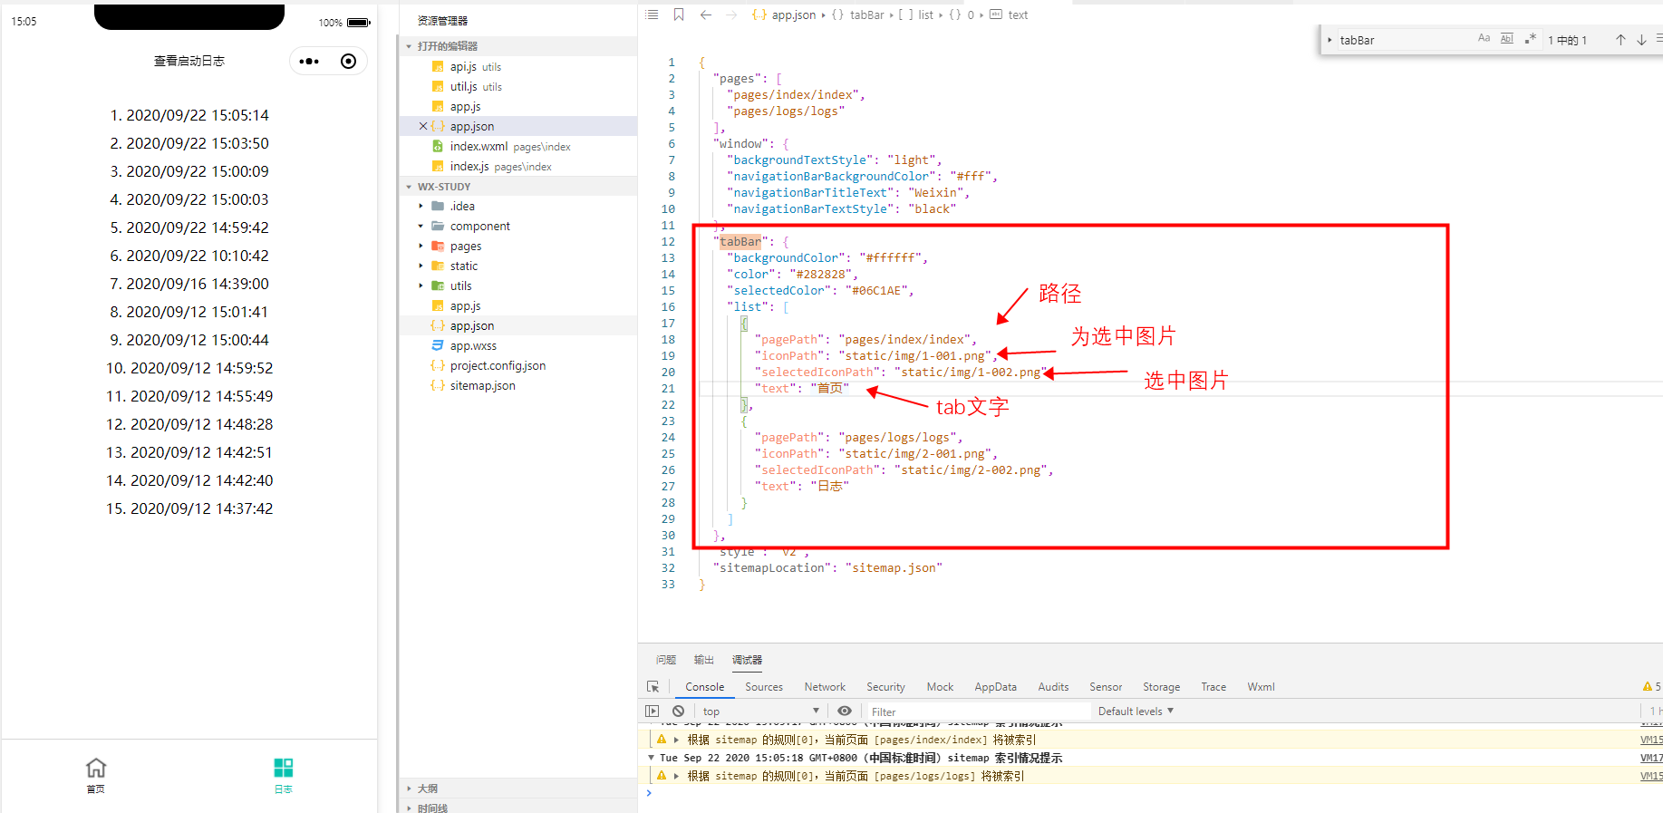The image size is (1663, 813).
Task: Click the index.wxml file icon
Action: (438, 146)
